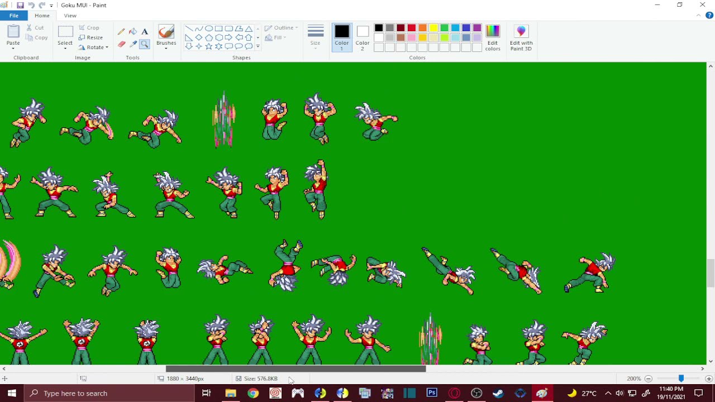Click the Redo arrow in title bar
Screen dimensions: 715x402
coord(42,5)
